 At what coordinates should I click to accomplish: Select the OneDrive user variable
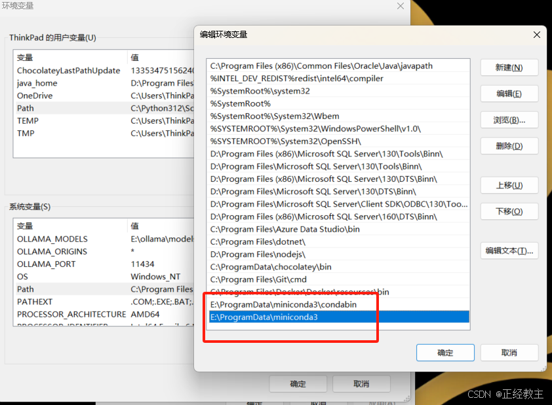click(104, 96)
